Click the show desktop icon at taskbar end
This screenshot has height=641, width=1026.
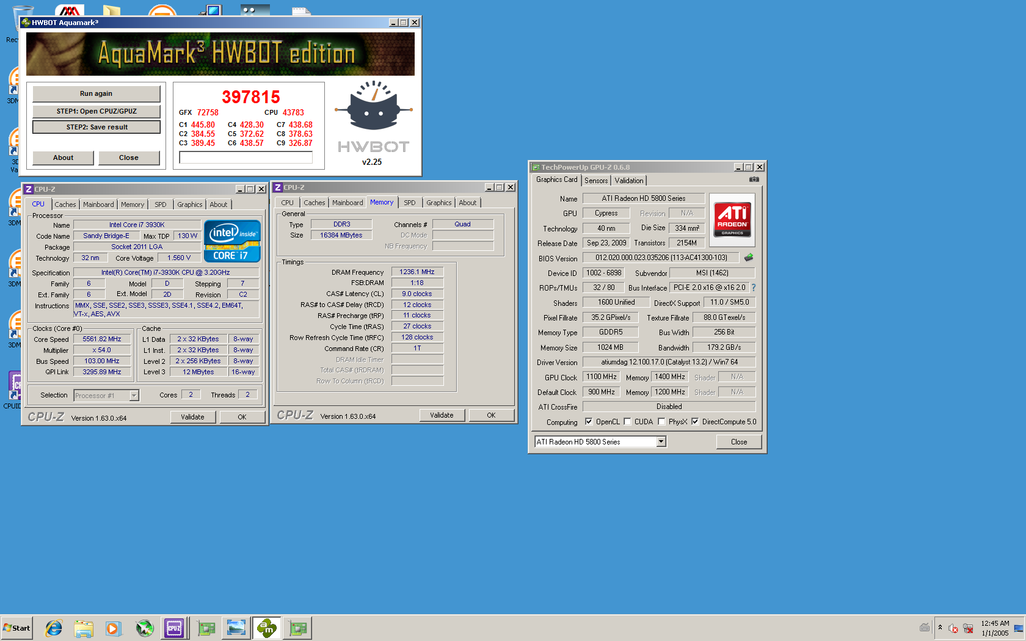click(x=1018, y=628)
